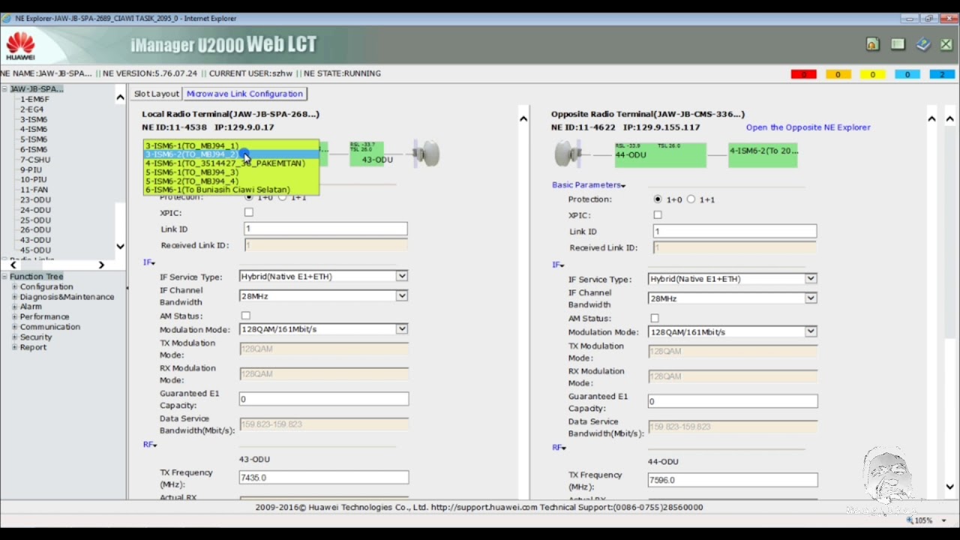The image size is (960, 540).
Task: Select 3-ISM6-2(TO_MBJ94_2) in link list
Action: tap(231, 154)
